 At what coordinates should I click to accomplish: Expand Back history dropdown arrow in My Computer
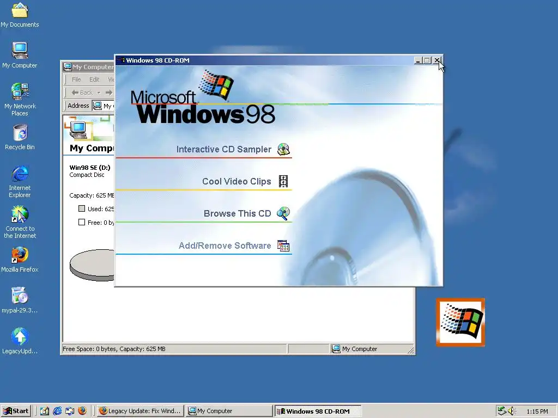click(x=99, y=93)
